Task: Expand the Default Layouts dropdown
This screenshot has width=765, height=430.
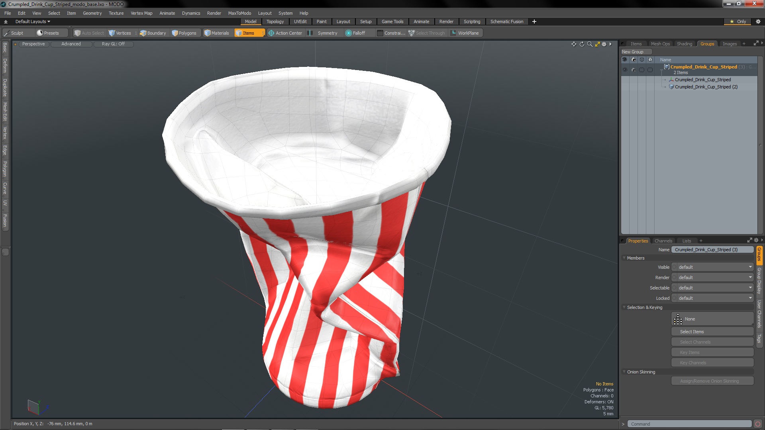Action: pos(33,21)
